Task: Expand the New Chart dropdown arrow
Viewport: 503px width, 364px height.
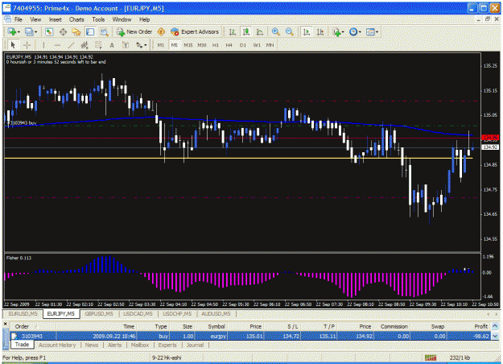Action: pos(19,31)
